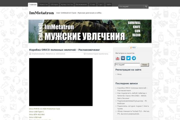180x120 pixels.
Task: Open recent post 'Коробка ORICO' in sidebar
Action: point(132,89)
